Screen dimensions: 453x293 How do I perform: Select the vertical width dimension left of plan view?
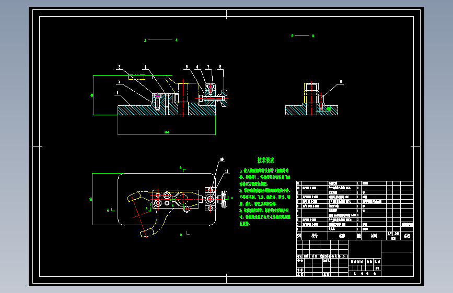coord(91,199)
